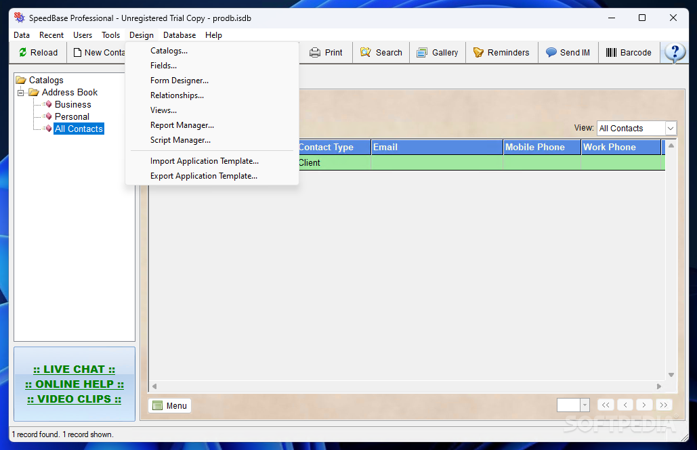Open the Tools menu

click(x=110, y=35)
